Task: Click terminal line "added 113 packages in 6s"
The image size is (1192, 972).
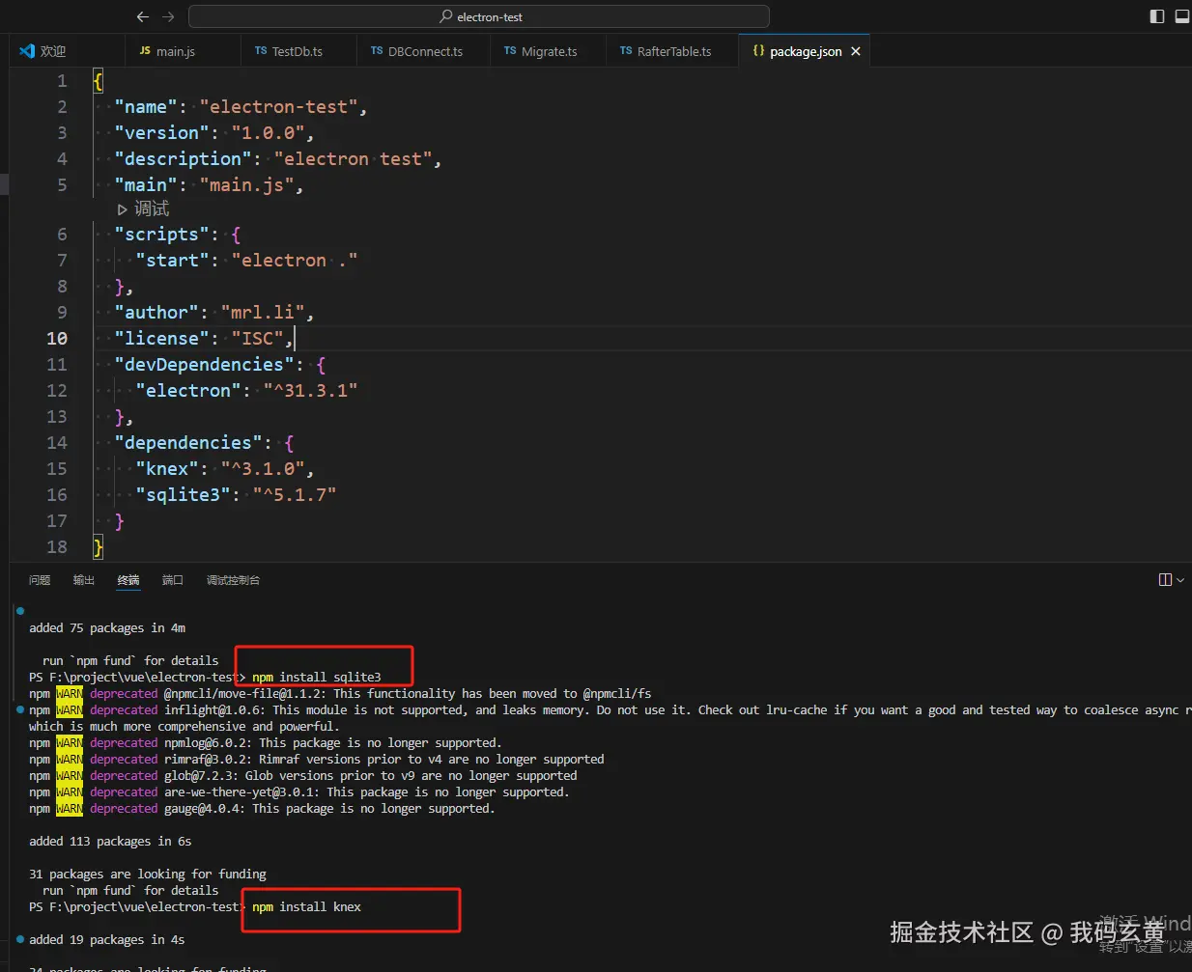Action: pyautogui.click(x=110, y=842)
